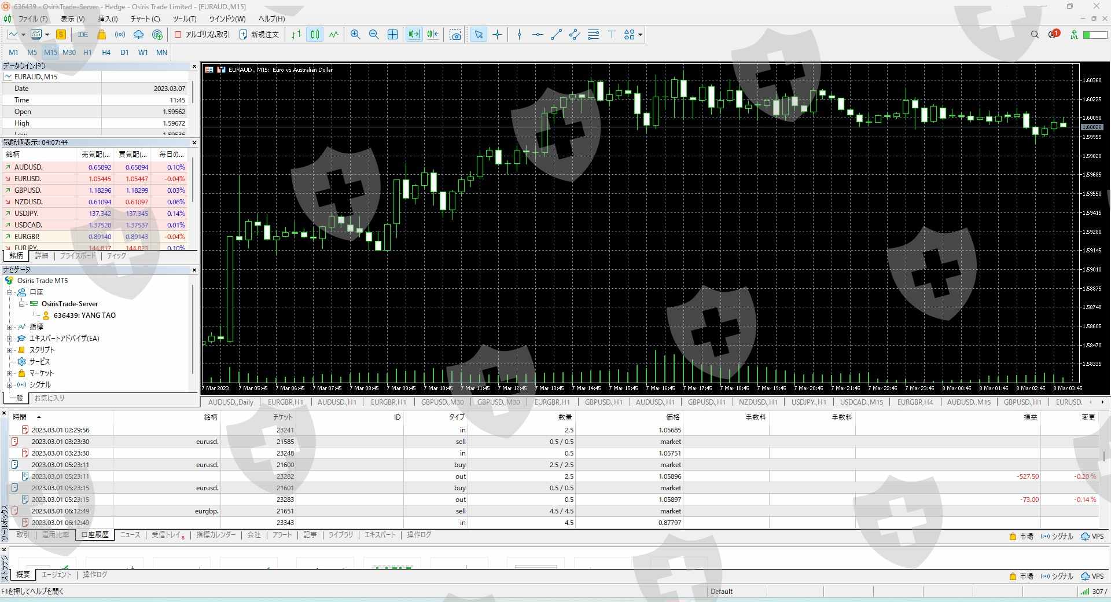The image size is (1111, 602).
Task: Toggle chart auto-scroll to latest bar
Action: (414, 35)
